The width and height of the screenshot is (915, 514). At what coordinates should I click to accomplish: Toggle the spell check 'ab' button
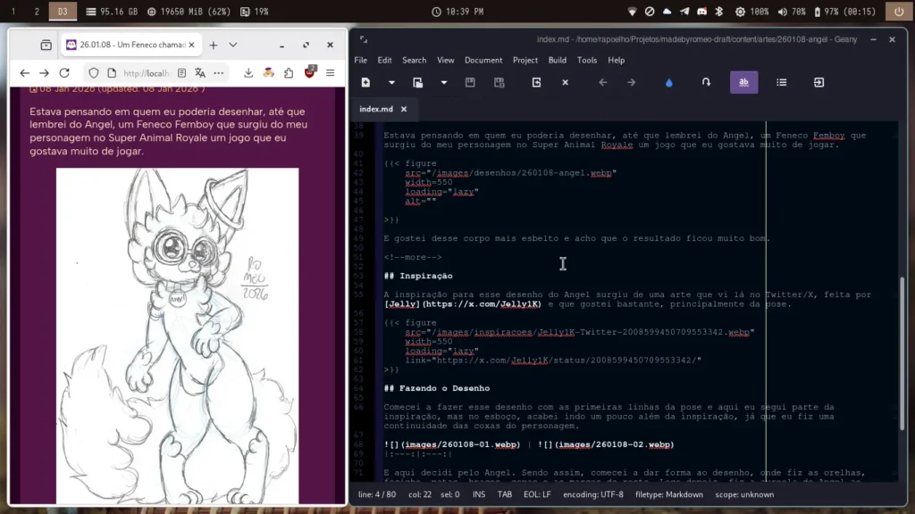(x=743, y=82)
